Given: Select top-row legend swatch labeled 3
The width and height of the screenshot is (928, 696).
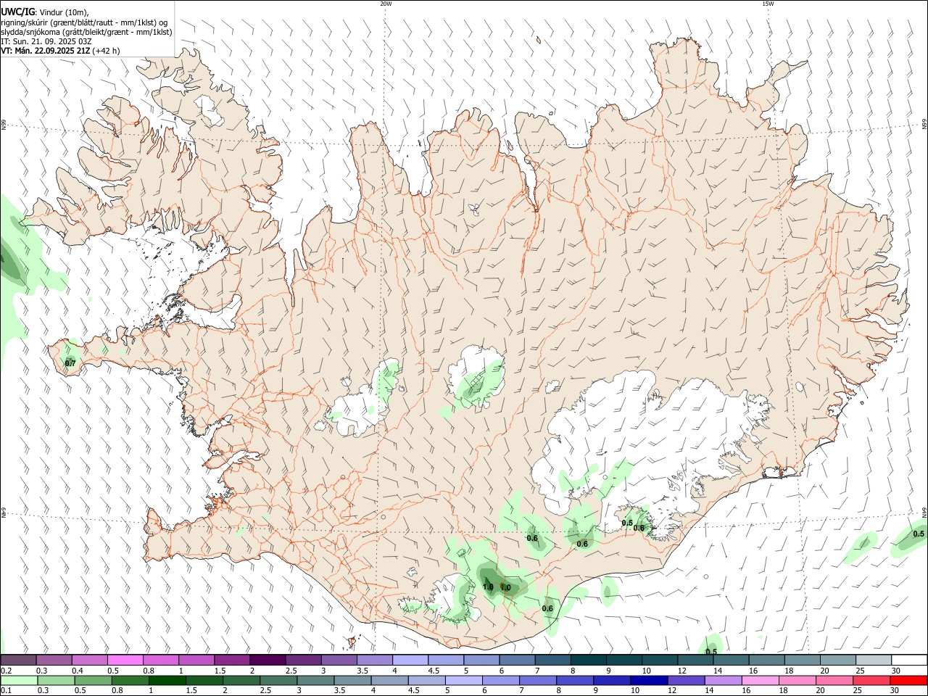Looking at the screenshot, I should 339,660.
